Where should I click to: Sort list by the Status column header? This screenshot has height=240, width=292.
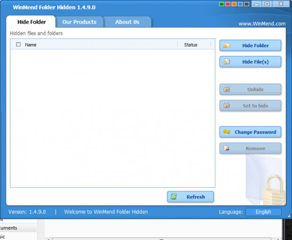[x=191, y=45]
